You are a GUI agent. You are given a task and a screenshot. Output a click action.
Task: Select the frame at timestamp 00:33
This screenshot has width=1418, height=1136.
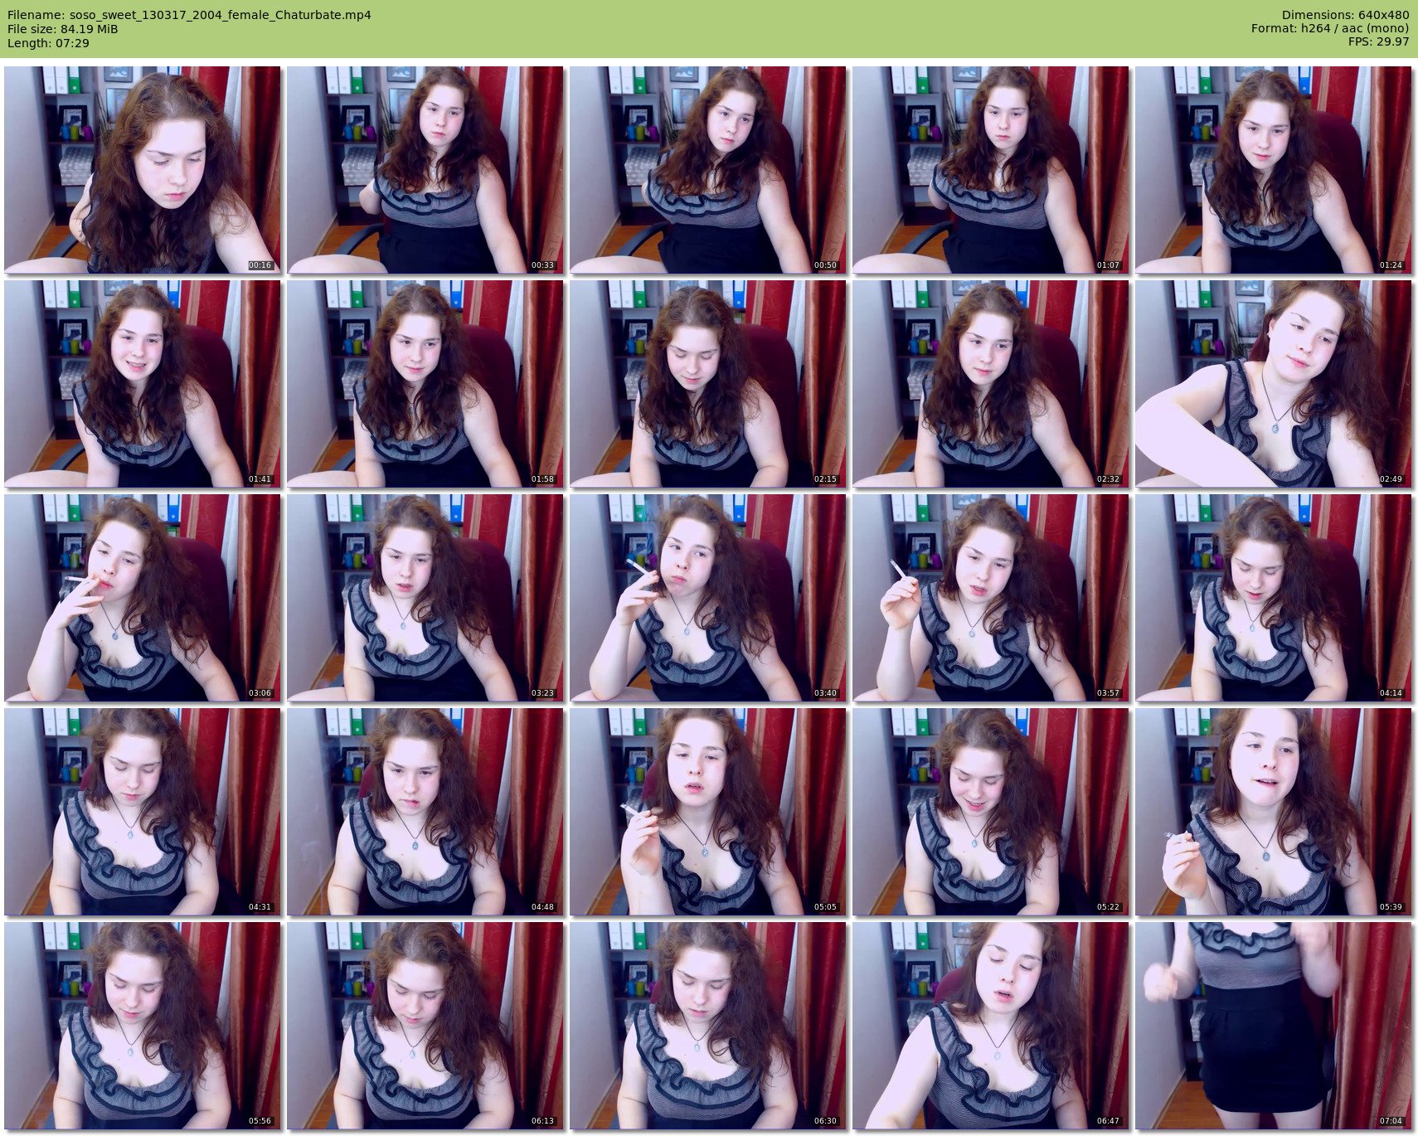(425, 170)
